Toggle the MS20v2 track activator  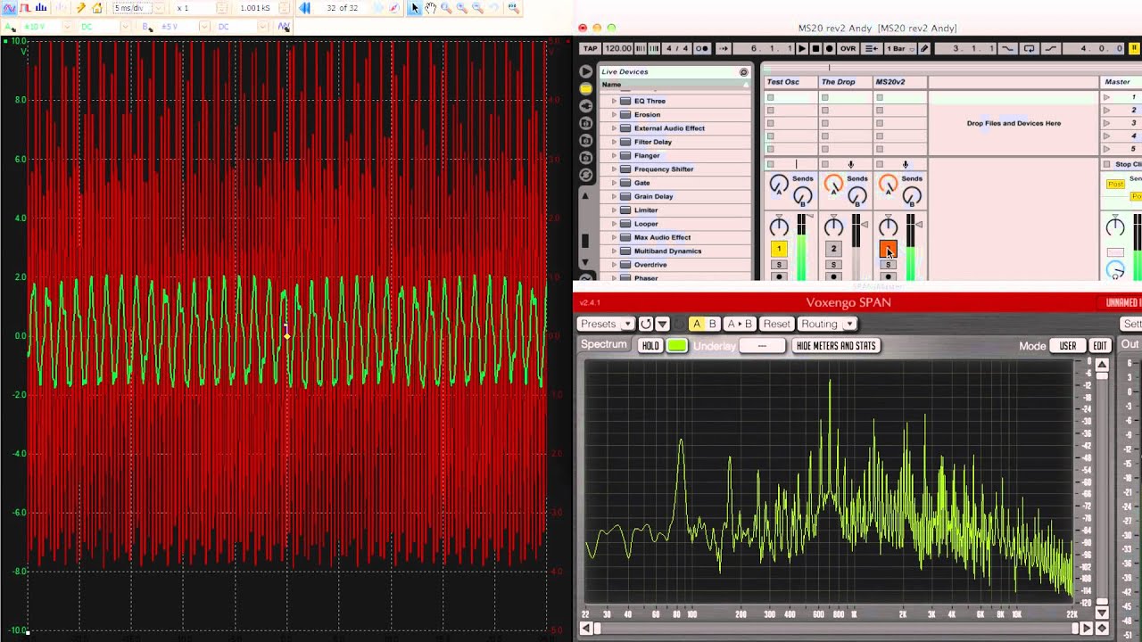coord(888,249)
